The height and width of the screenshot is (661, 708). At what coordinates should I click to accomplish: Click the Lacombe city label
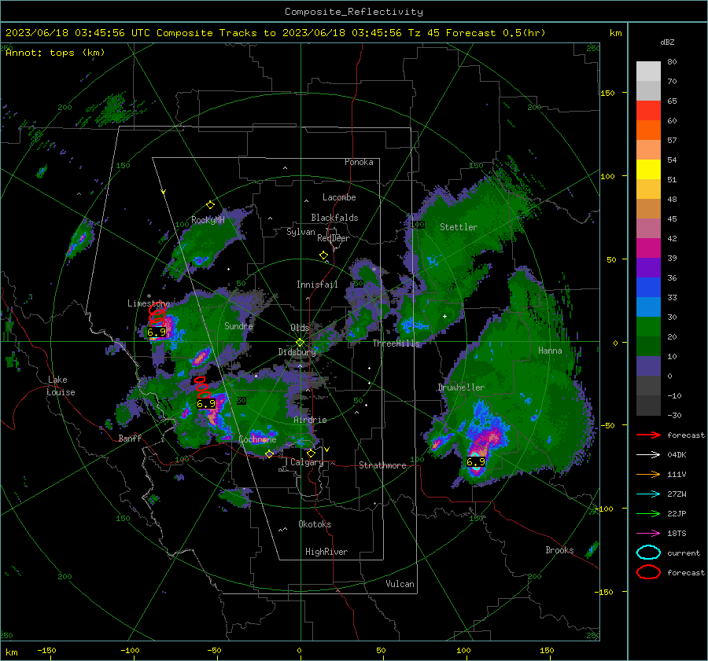[339, 197]
